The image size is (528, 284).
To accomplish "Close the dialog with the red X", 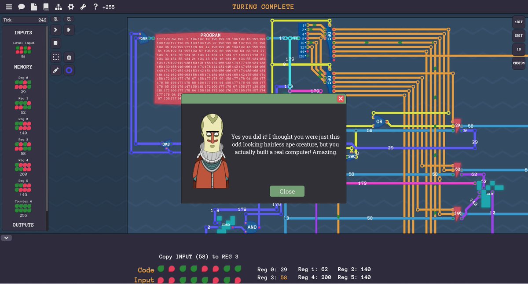I will [340, 99].
